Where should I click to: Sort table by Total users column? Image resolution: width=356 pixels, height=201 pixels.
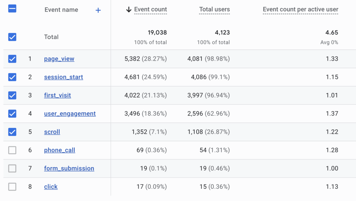(214, 10)
